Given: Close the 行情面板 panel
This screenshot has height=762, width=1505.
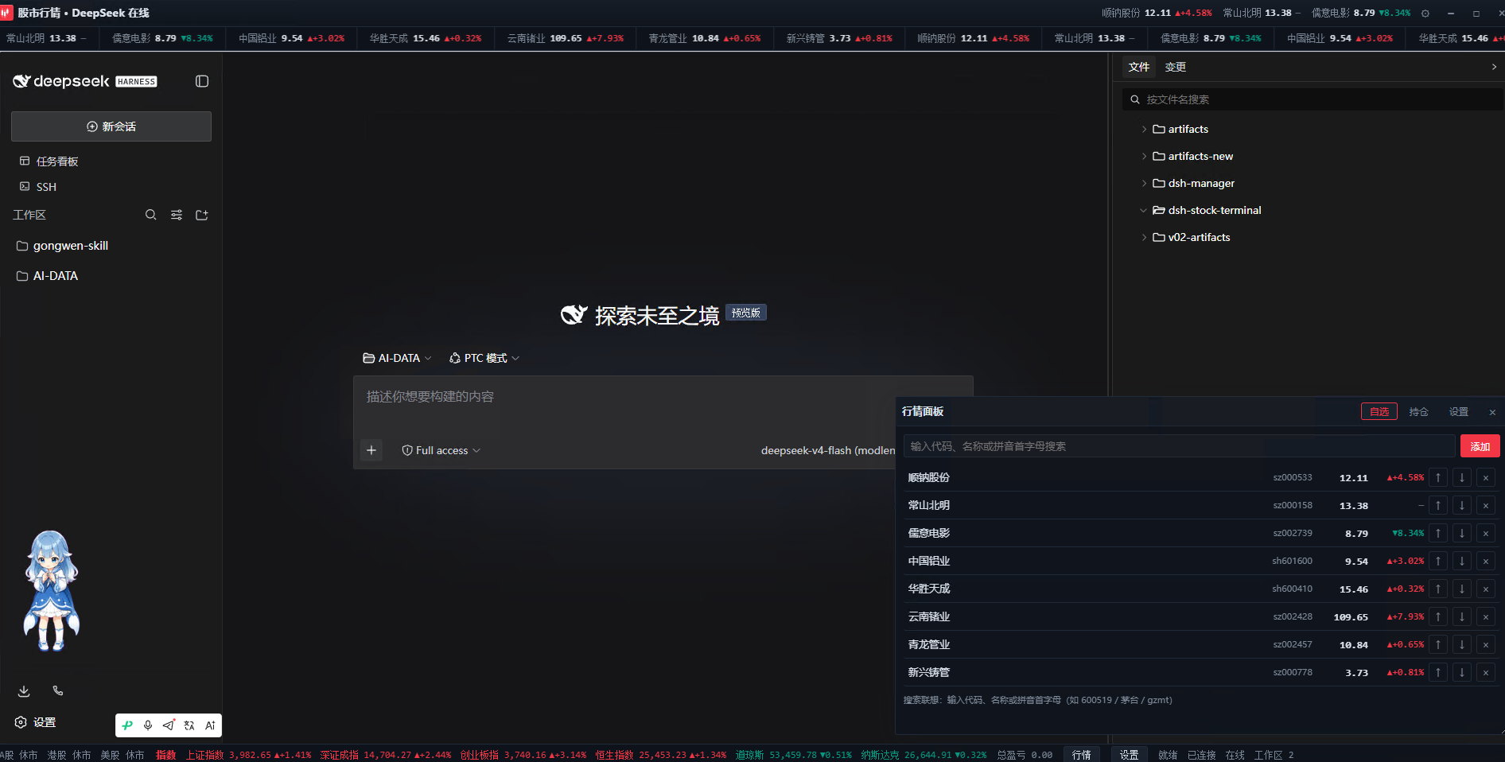Looking at the screenshot, I should click(1492, 412).
